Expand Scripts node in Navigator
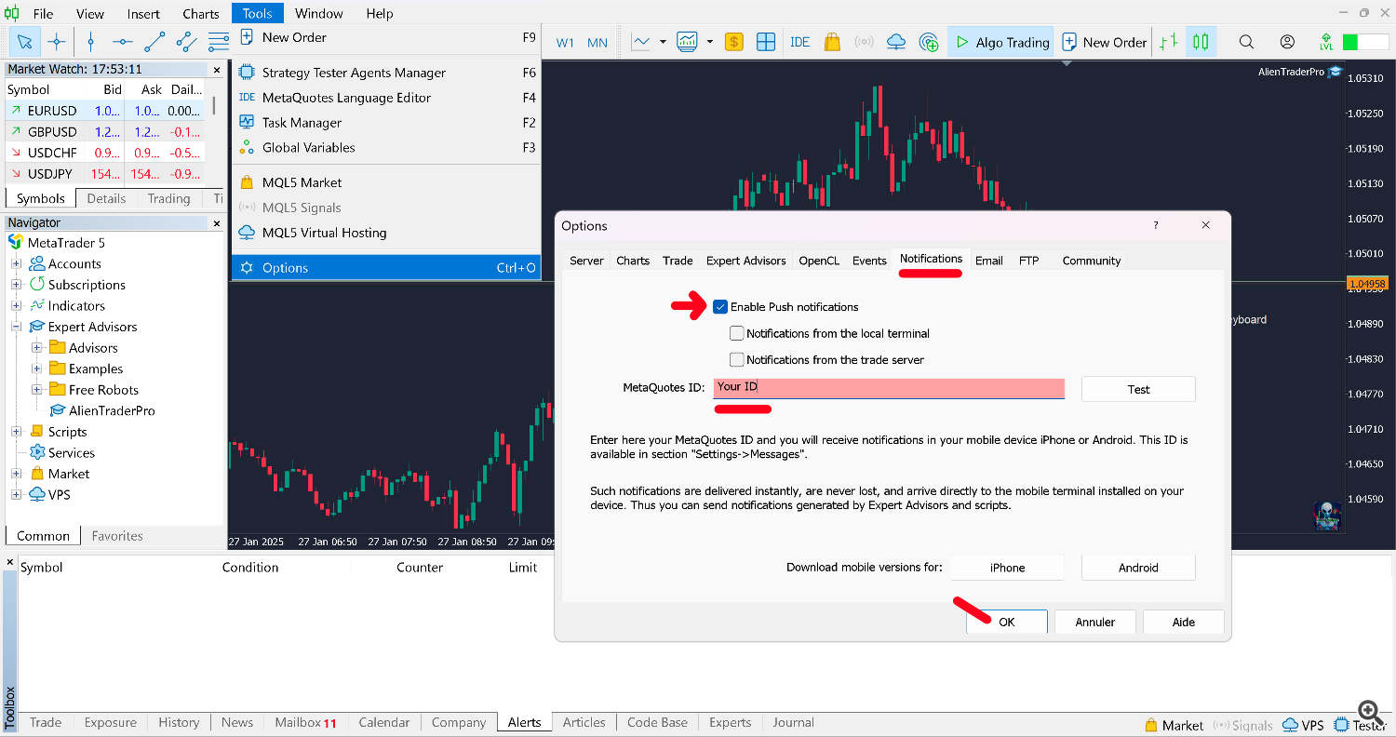 pos(16,432)
